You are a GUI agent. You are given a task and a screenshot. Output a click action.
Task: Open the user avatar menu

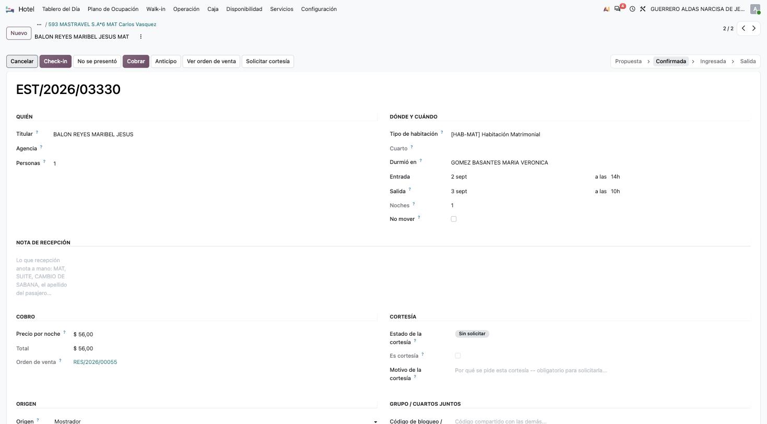(755, 9)
